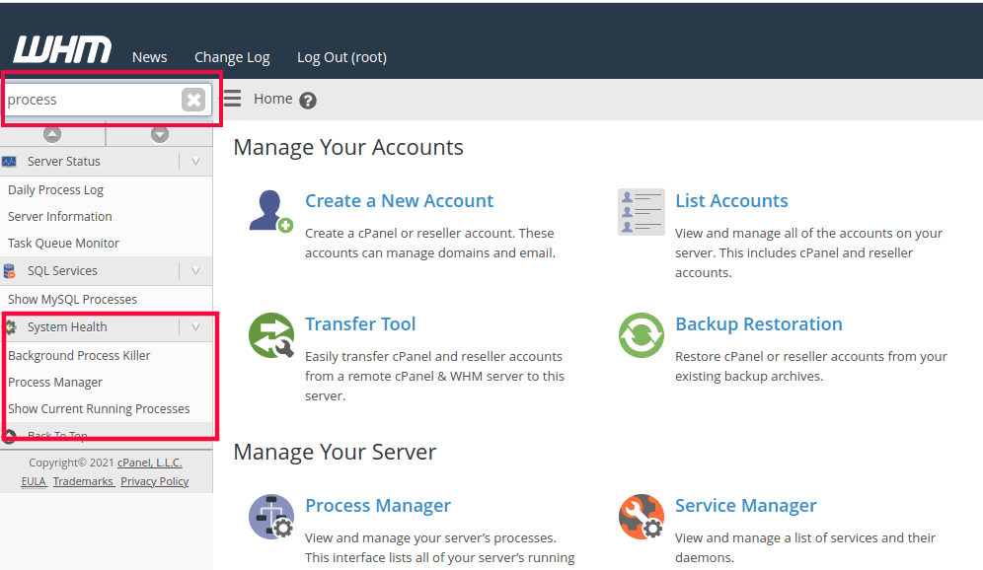Click inside the process search field
The height and width of the screenshot is (570, 983).
coord(89,99)
